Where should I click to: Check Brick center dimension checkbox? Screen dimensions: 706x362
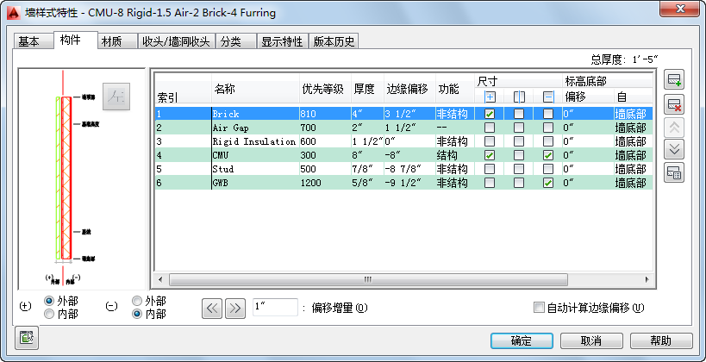(519, 114)
